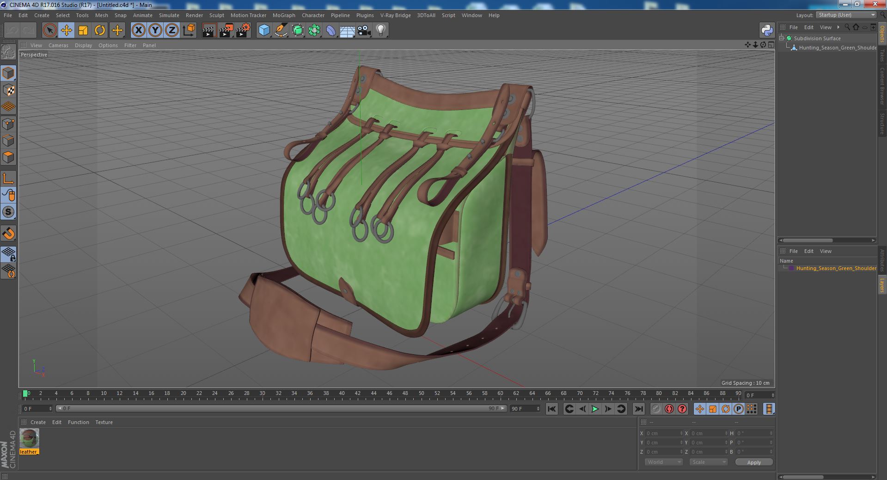887x480 pixels.
Task: Click the position X input field
Action: [663, 433]
